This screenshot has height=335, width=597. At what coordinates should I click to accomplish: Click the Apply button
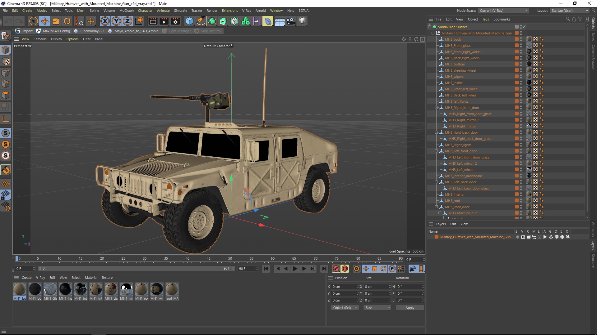(x=410, y=308)
